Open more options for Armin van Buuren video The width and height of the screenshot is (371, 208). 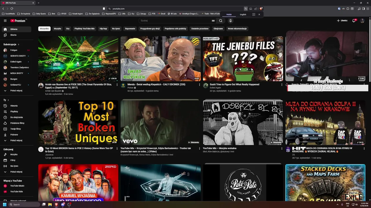[117, 85]
